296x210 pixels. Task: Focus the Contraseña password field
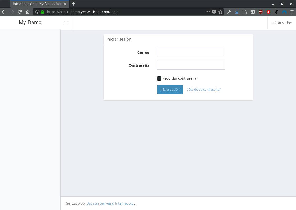pos(191,65)
